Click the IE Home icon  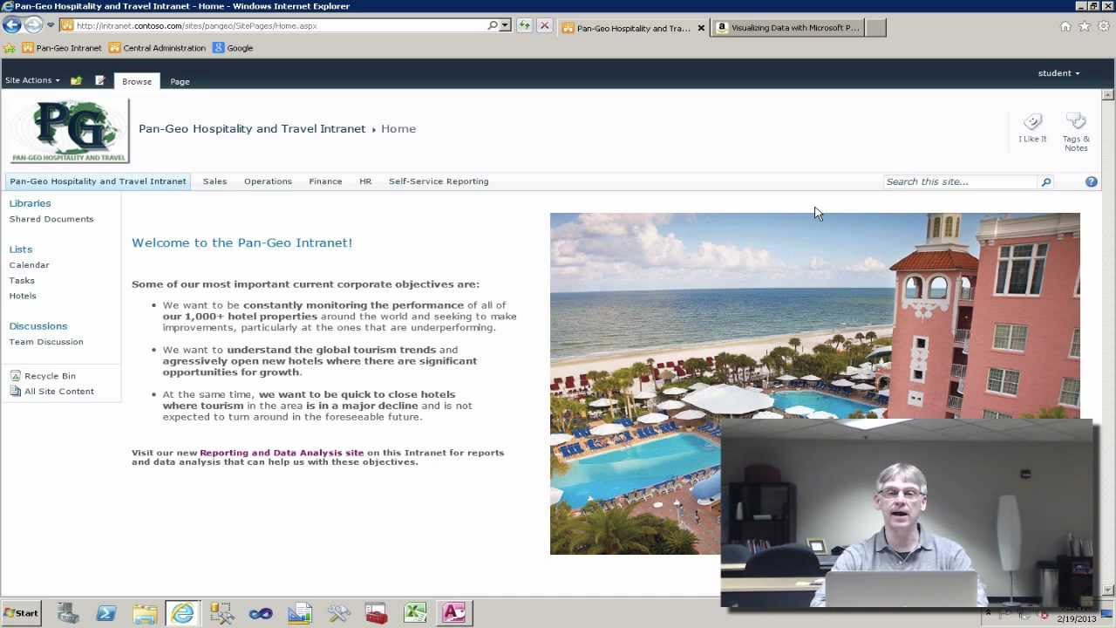[x=1065, y=26]
